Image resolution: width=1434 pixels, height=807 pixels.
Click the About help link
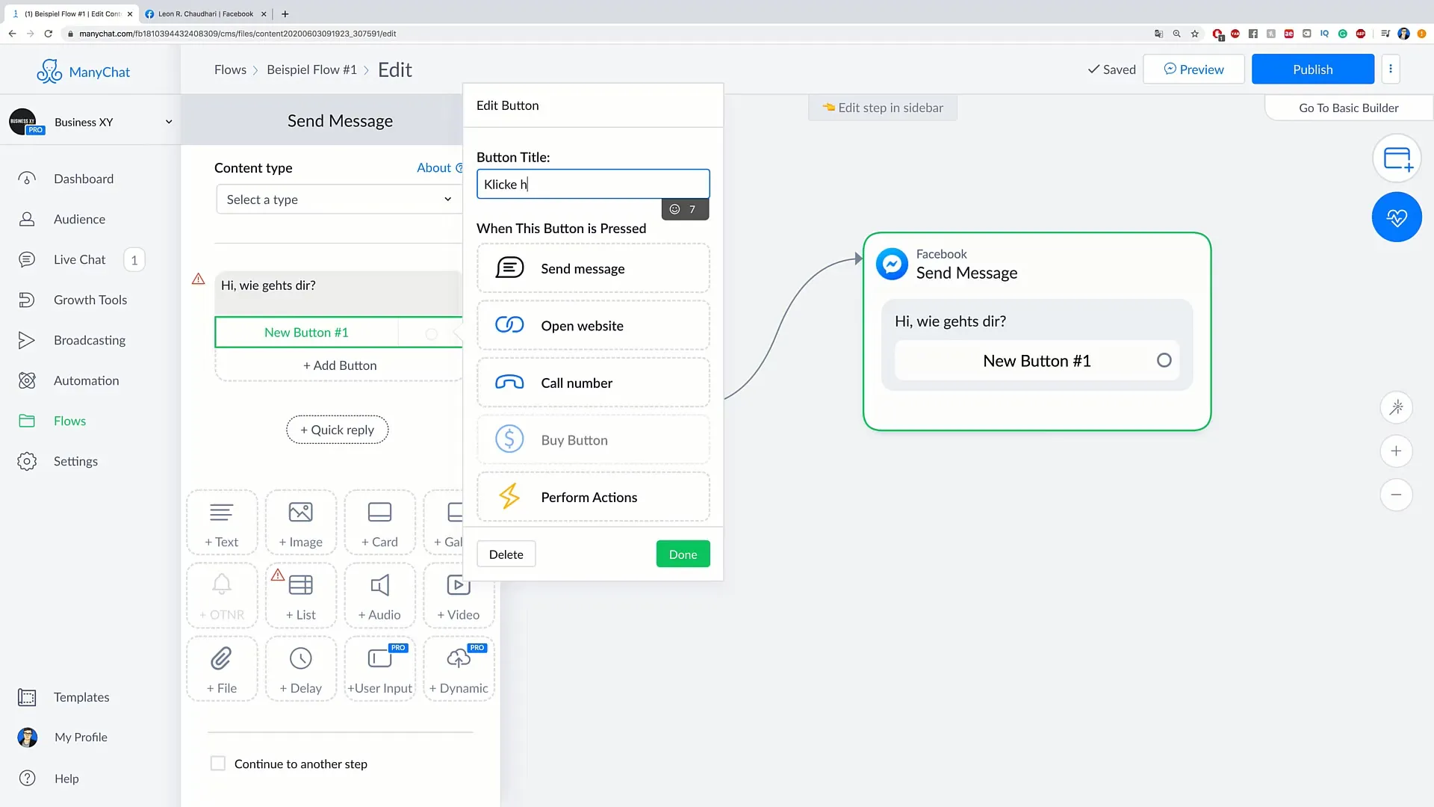(439, 168)
